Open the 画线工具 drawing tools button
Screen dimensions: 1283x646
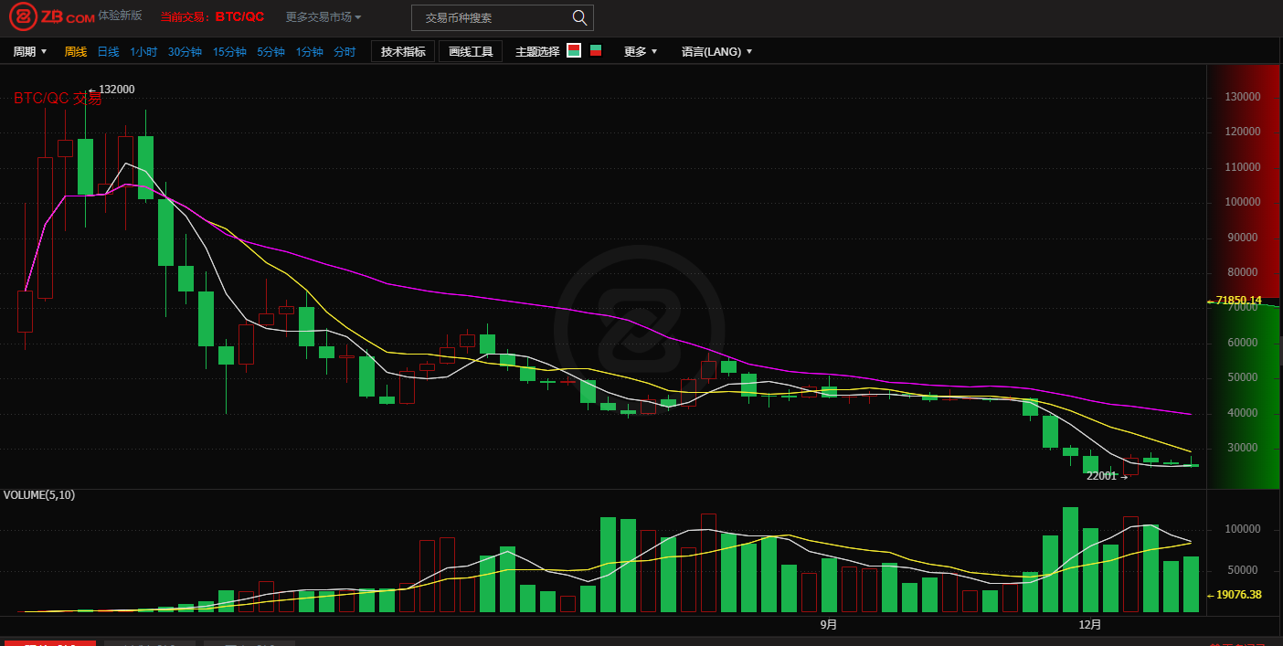[471, 51]
